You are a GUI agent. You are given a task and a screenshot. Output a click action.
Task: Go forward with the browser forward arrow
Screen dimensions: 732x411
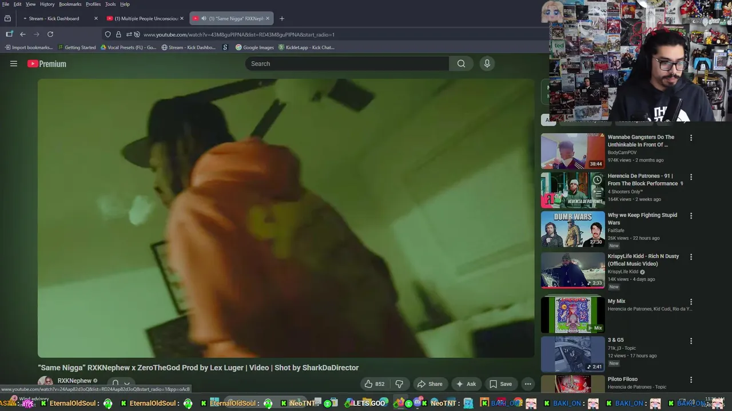click(x=37, y=34)
